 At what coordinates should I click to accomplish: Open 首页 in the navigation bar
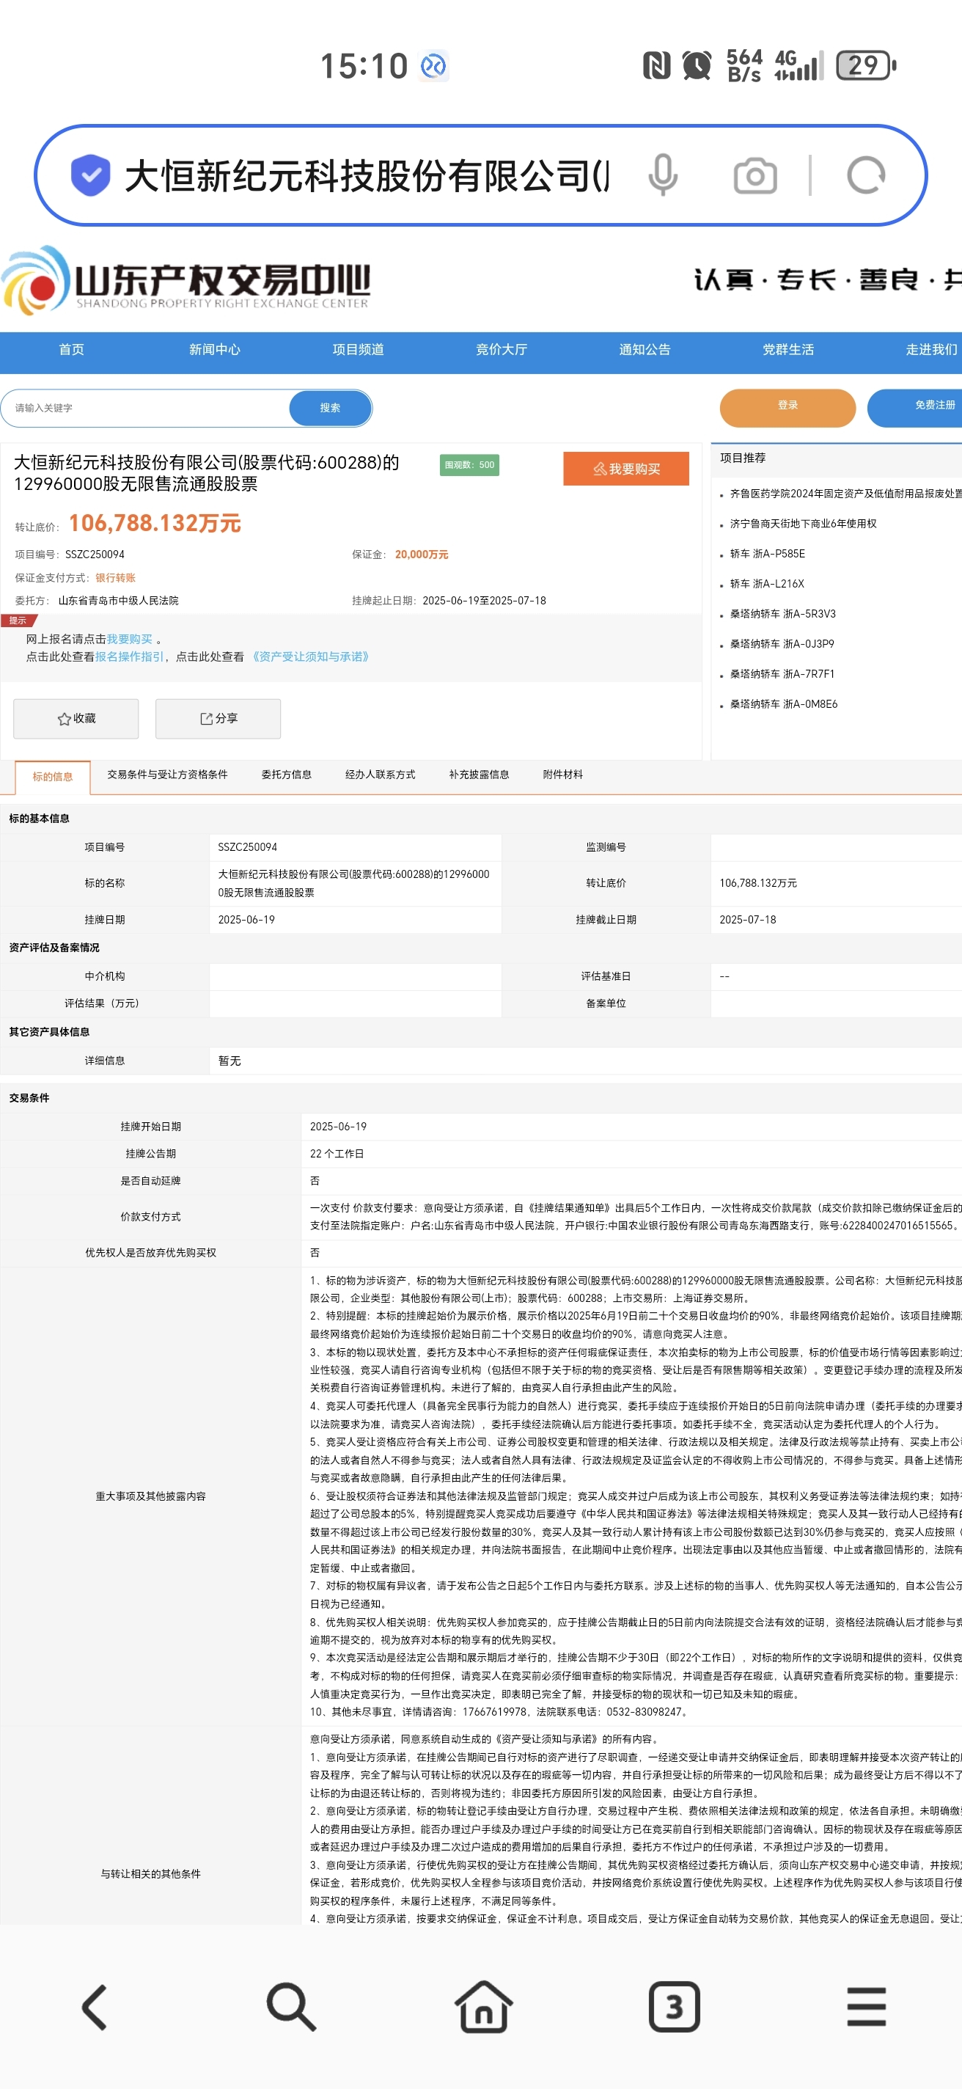tap(71, 350)
